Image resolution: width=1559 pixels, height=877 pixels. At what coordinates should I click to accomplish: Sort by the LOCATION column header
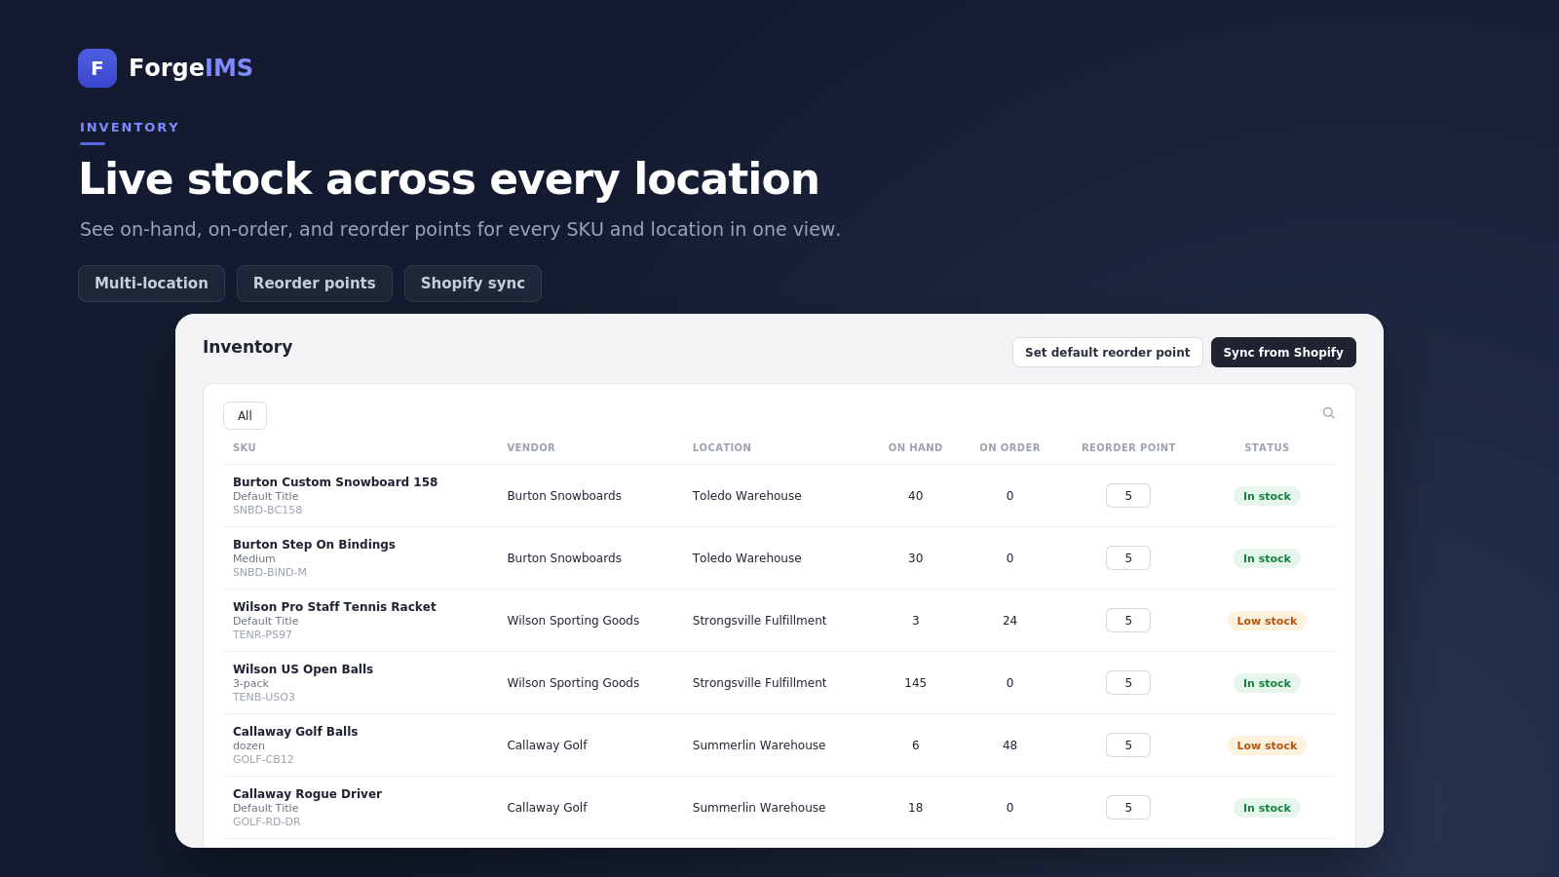click(x=722, y=448)
